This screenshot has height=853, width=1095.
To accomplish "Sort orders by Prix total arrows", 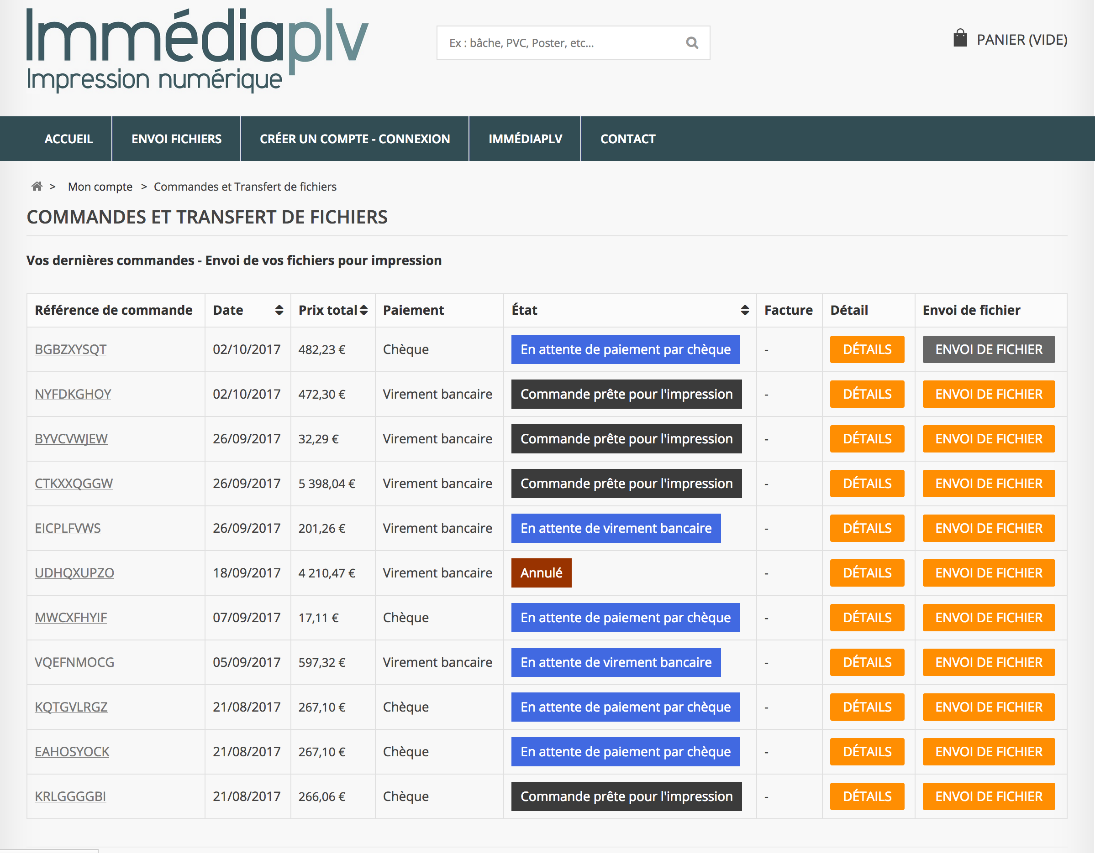I will [x=363, y=310].
